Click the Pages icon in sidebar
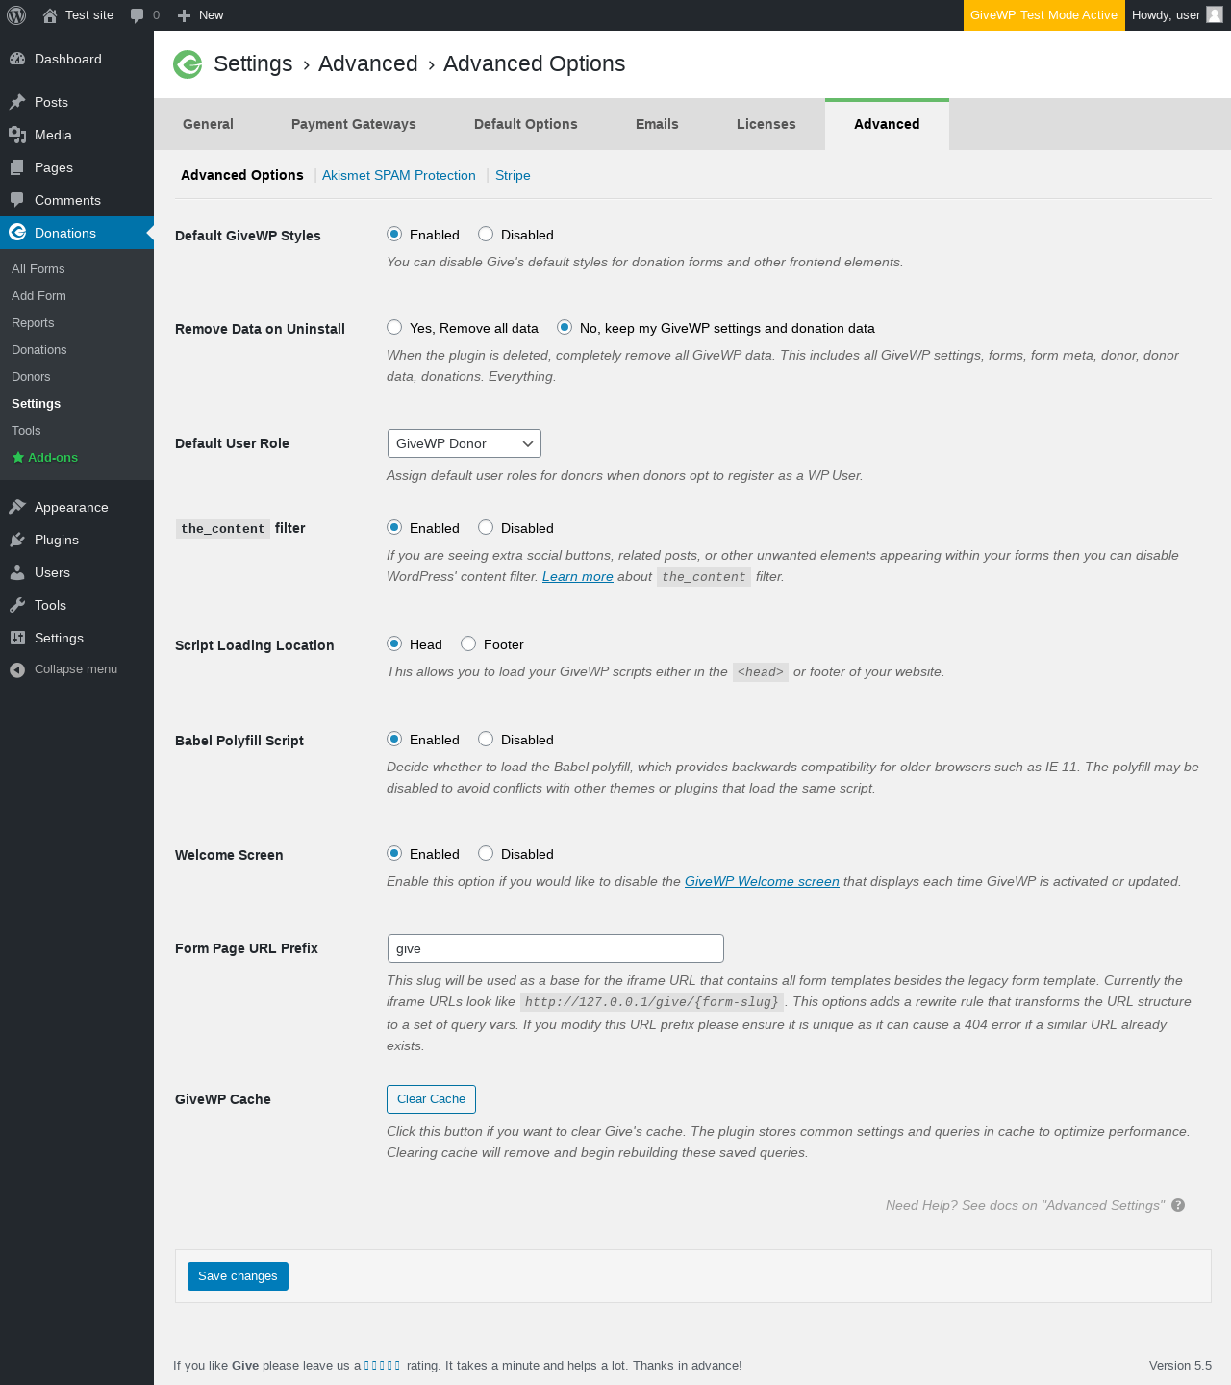 point(17,167)
